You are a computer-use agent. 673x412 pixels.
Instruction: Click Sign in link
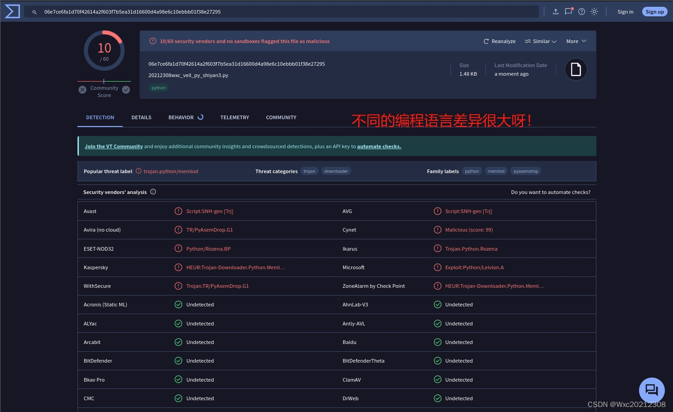tap(625, 12)
